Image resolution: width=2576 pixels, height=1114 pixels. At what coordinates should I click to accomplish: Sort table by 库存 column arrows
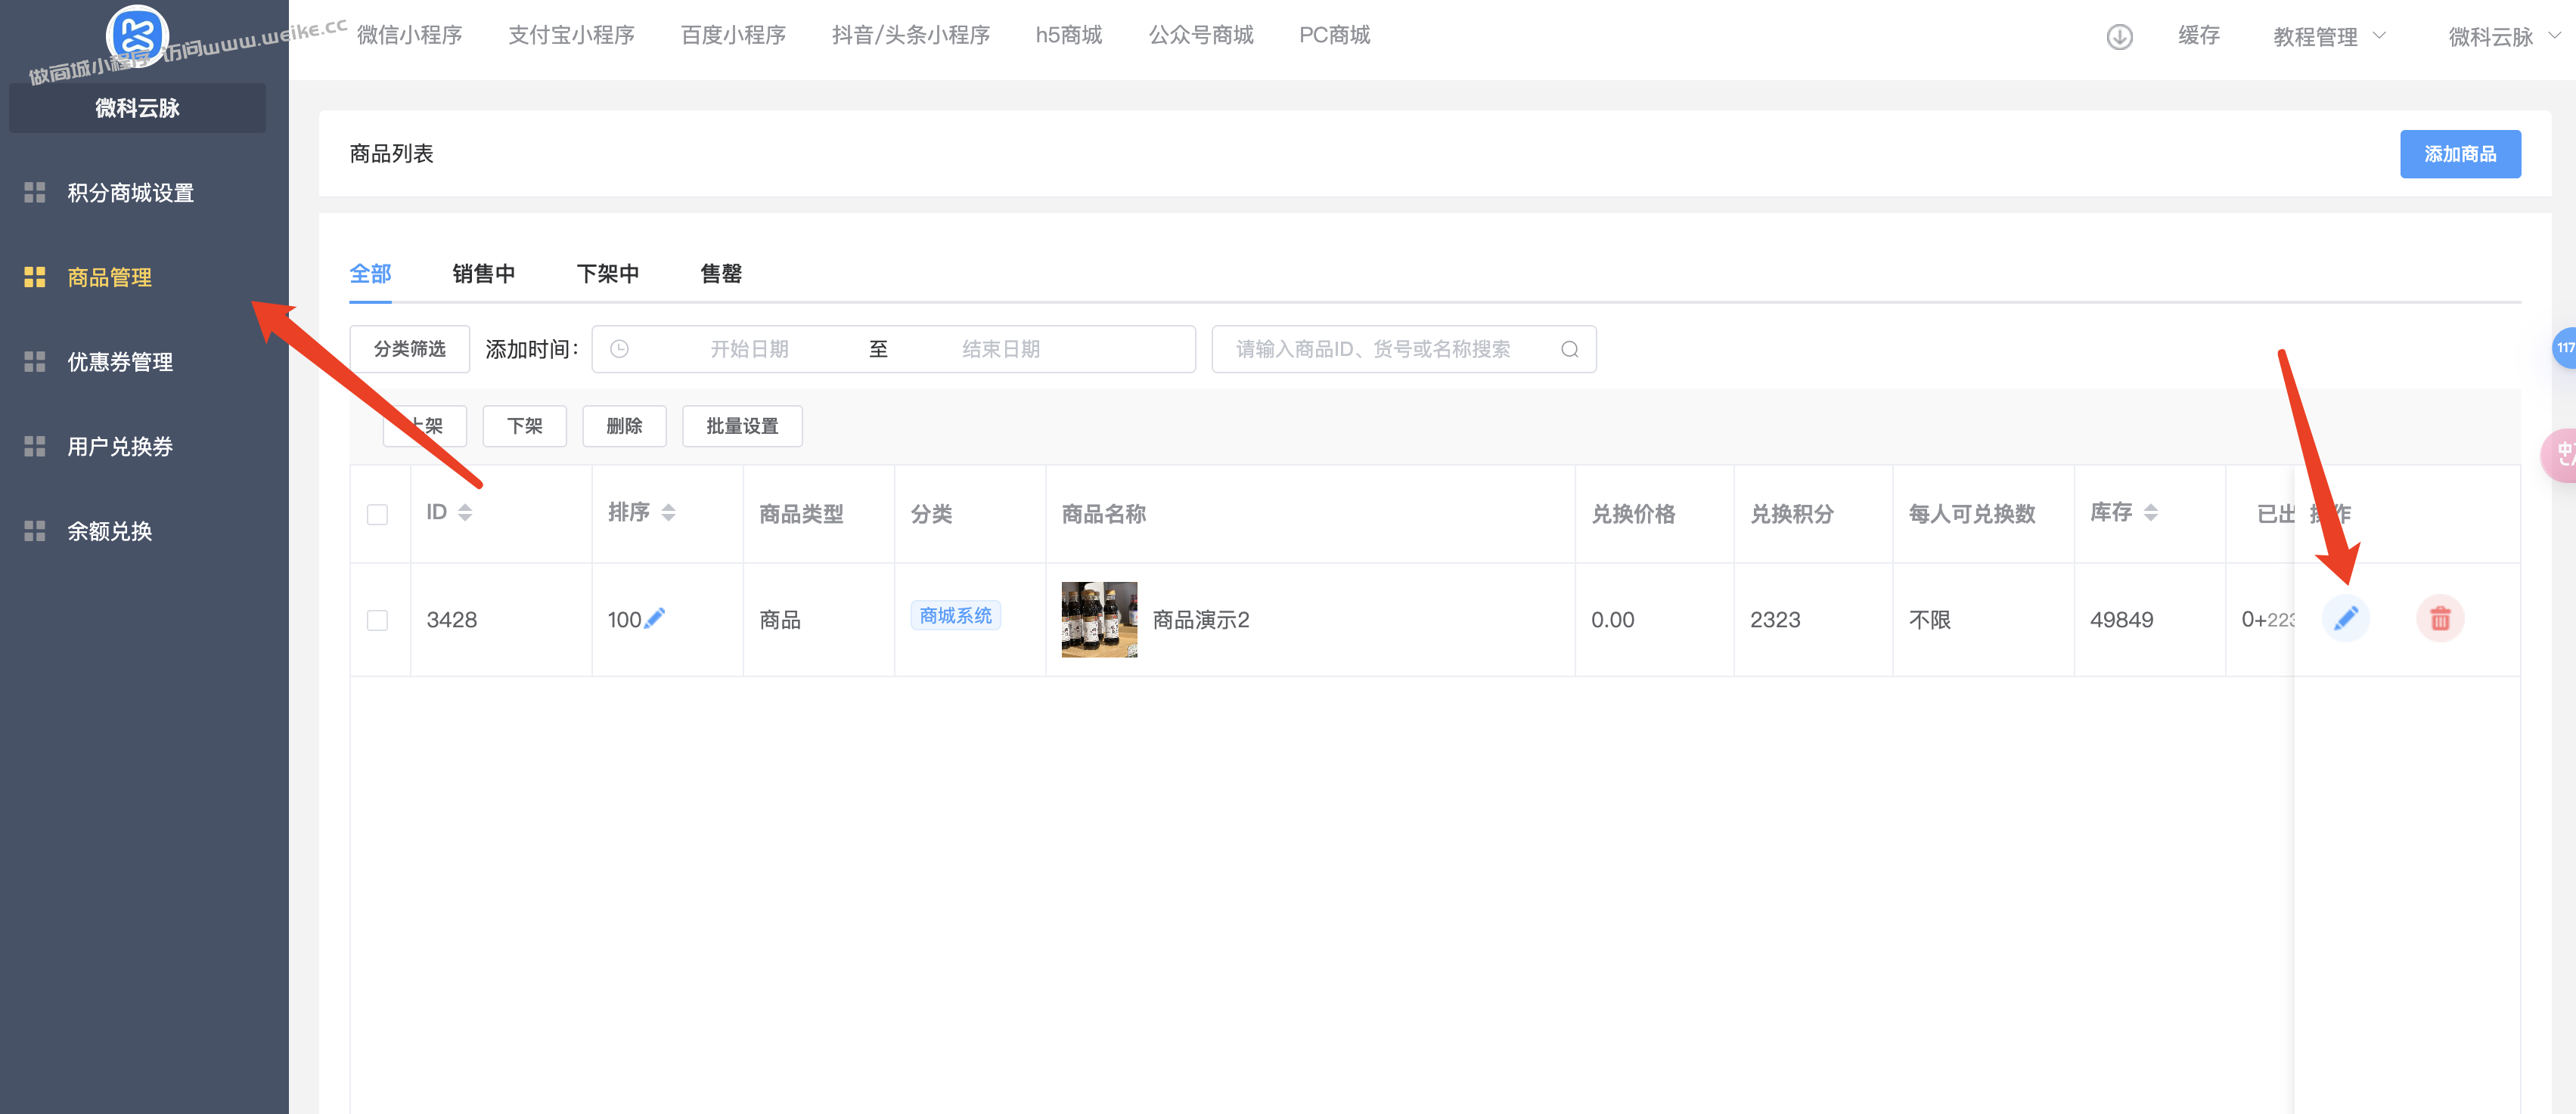coord(2151,512)
